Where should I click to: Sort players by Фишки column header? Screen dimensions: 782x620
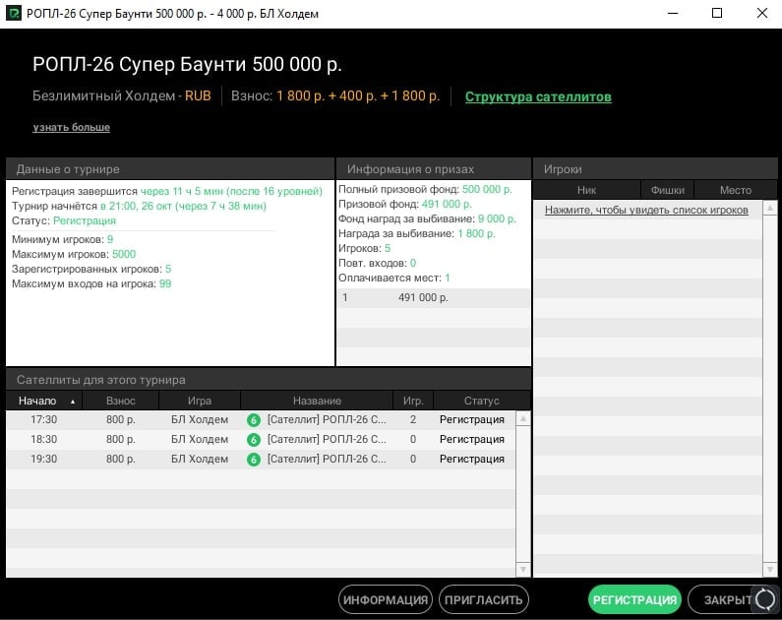click(667, 190)
